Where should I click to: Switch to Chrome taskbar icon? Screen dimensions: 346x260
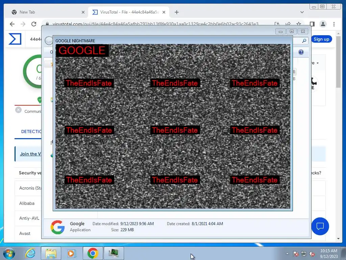coord(93,253)
